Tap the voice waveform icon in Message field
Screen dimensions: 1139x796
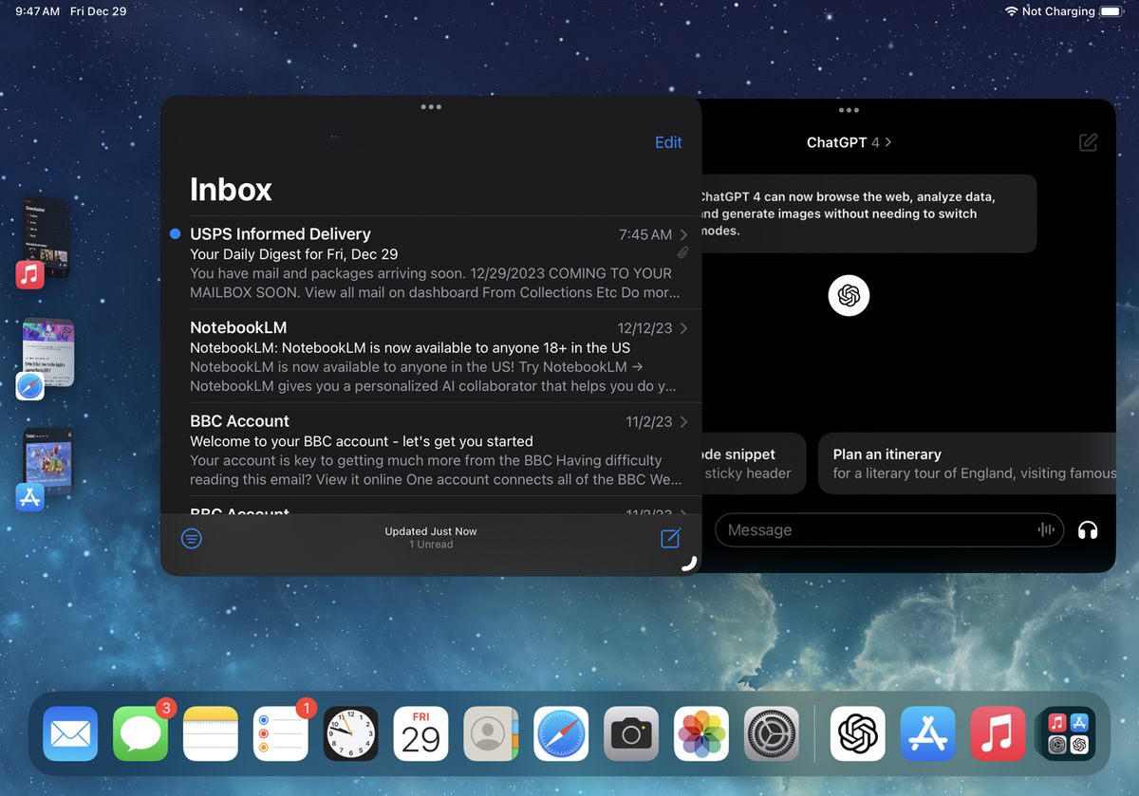pos(1046,530)
